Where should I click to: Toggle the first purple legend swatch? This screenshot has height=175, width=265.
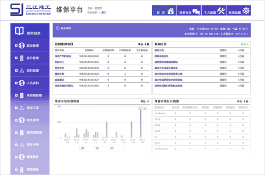click(x=82, y=148)
